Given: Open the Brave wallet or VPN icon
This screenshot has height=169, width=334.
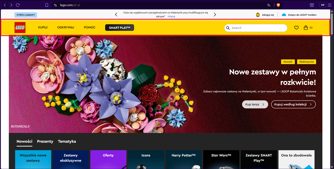Looking at the screenshot, I should tap(323, 5).
